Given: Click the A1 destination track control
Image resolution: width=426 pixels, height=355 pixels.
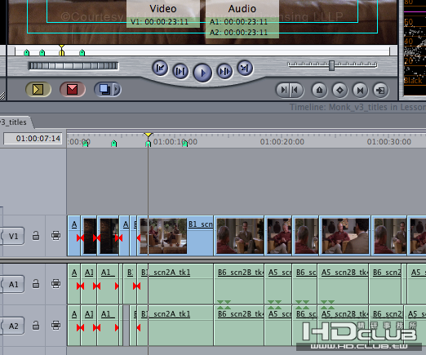Looking at the screenshot, I should click(13, 284).
